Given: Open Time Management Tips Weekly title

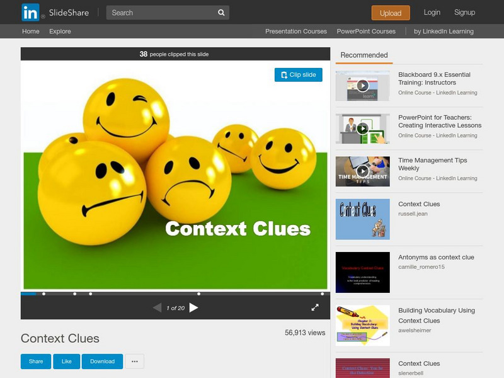Looking at the screenshot, I should click(433, 164).
